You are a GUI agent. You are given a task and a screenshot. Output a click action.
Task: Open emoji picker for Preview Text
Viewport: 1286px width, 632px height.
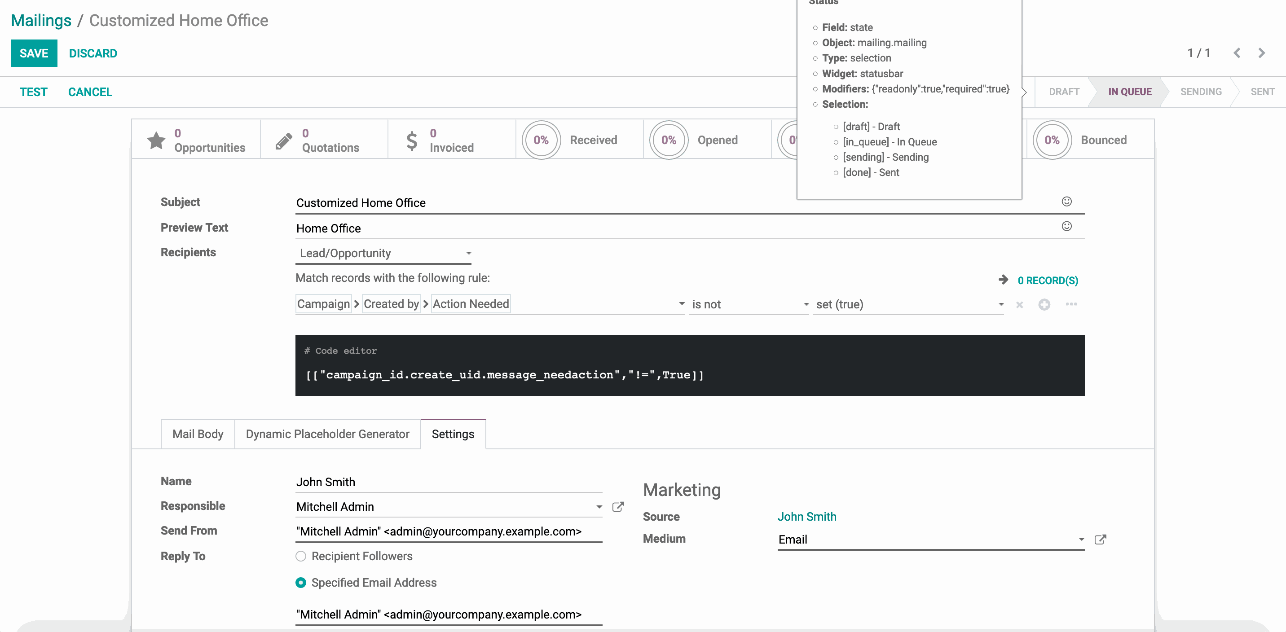pyautogui.click(x=1066, y=227)
